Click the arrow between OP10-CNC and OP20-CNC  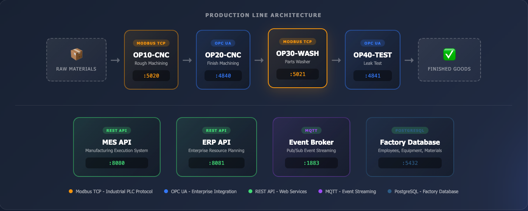click(x=187, y=60)
